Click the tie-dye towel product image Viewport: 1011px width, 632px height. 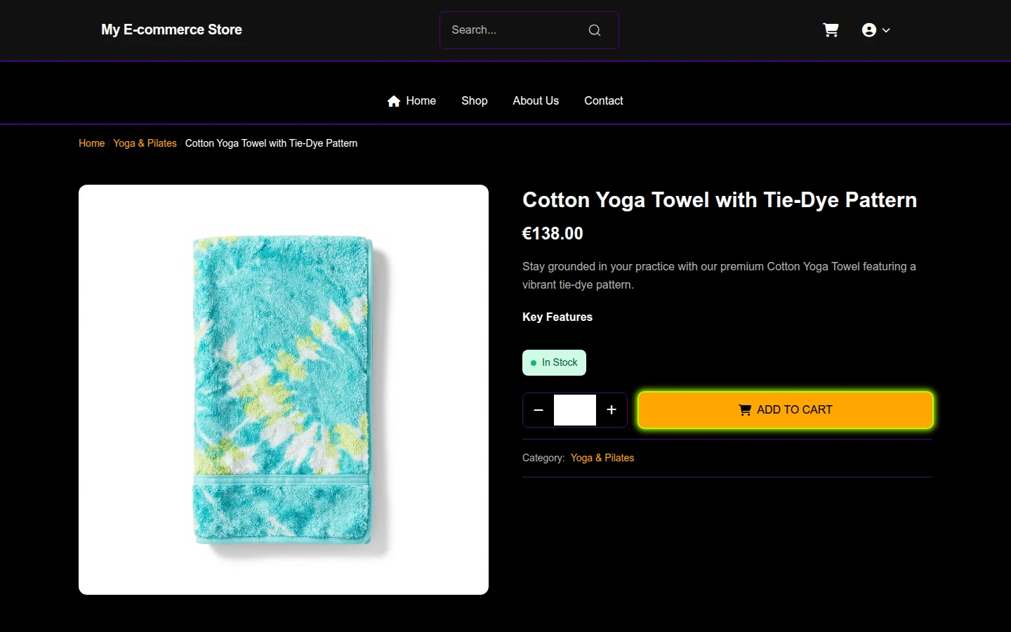(284, 390)
